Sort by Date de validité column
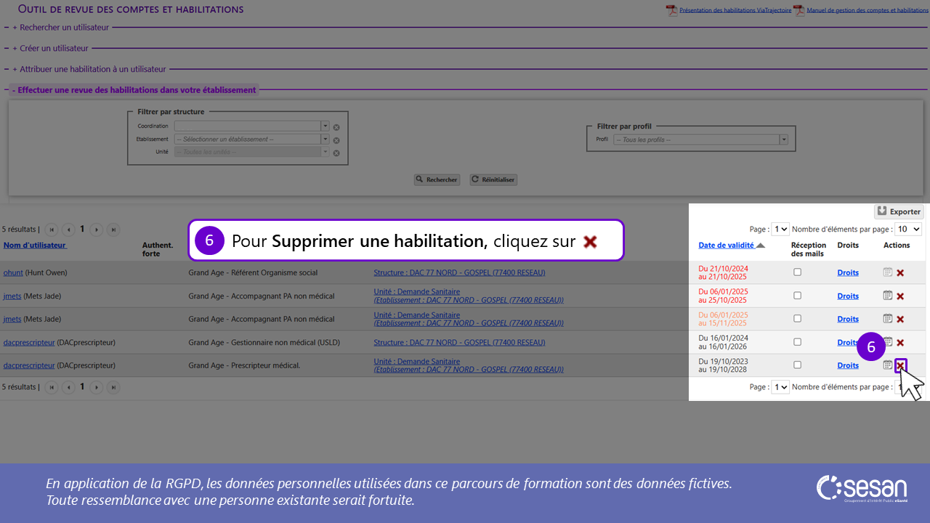This screenshot has width=930, height=523. point(726,246)
